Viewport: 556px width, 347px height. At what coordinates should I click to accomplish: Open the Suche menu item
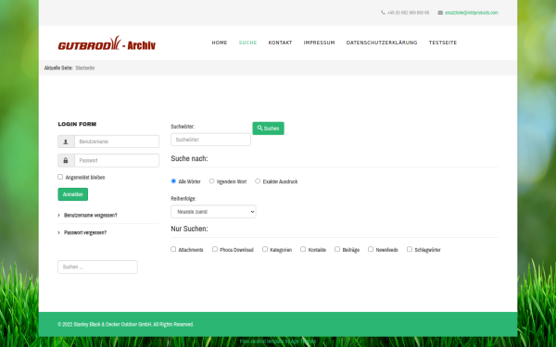pyautogui.click(x=247, y=43)
